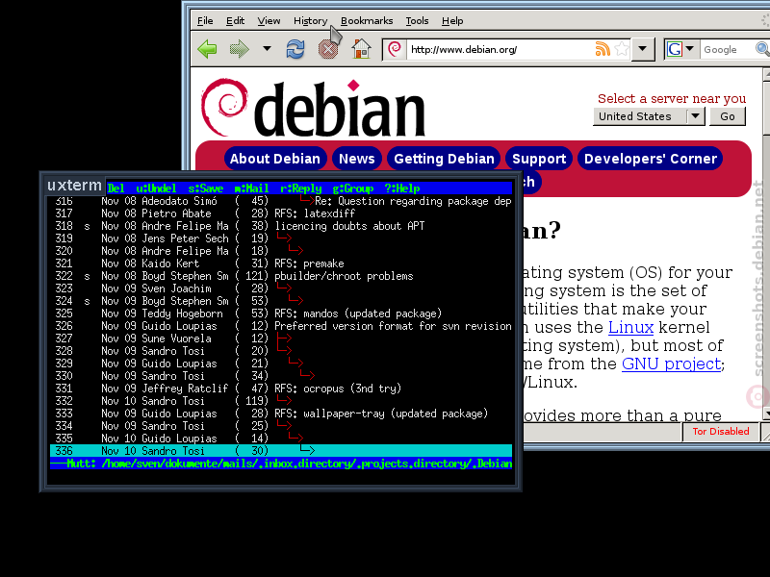The image size is (770, 577).
Task: Follow the Linux hyperlink
Action: [630, 327]
